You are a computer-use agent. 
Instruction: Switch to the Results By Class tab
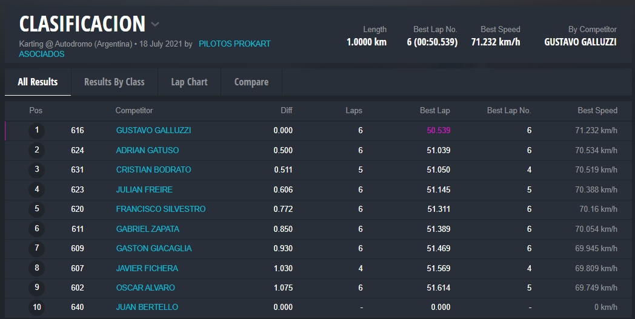tap(114, 82)
